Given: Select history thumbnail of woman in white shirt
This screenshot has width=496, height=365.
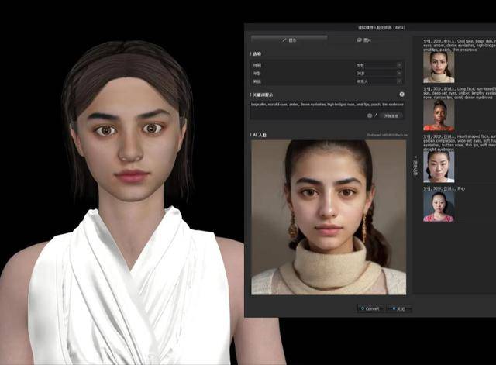Looking at the screenshot, I should (x=439, y=166).
